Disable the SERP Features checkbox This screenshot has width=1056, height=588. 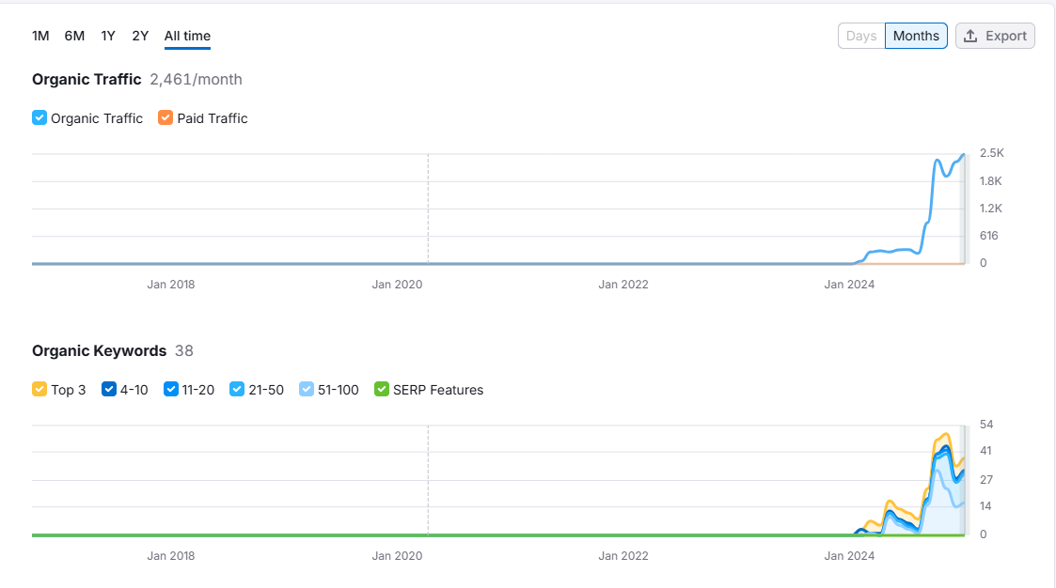(x=381, y=390)
